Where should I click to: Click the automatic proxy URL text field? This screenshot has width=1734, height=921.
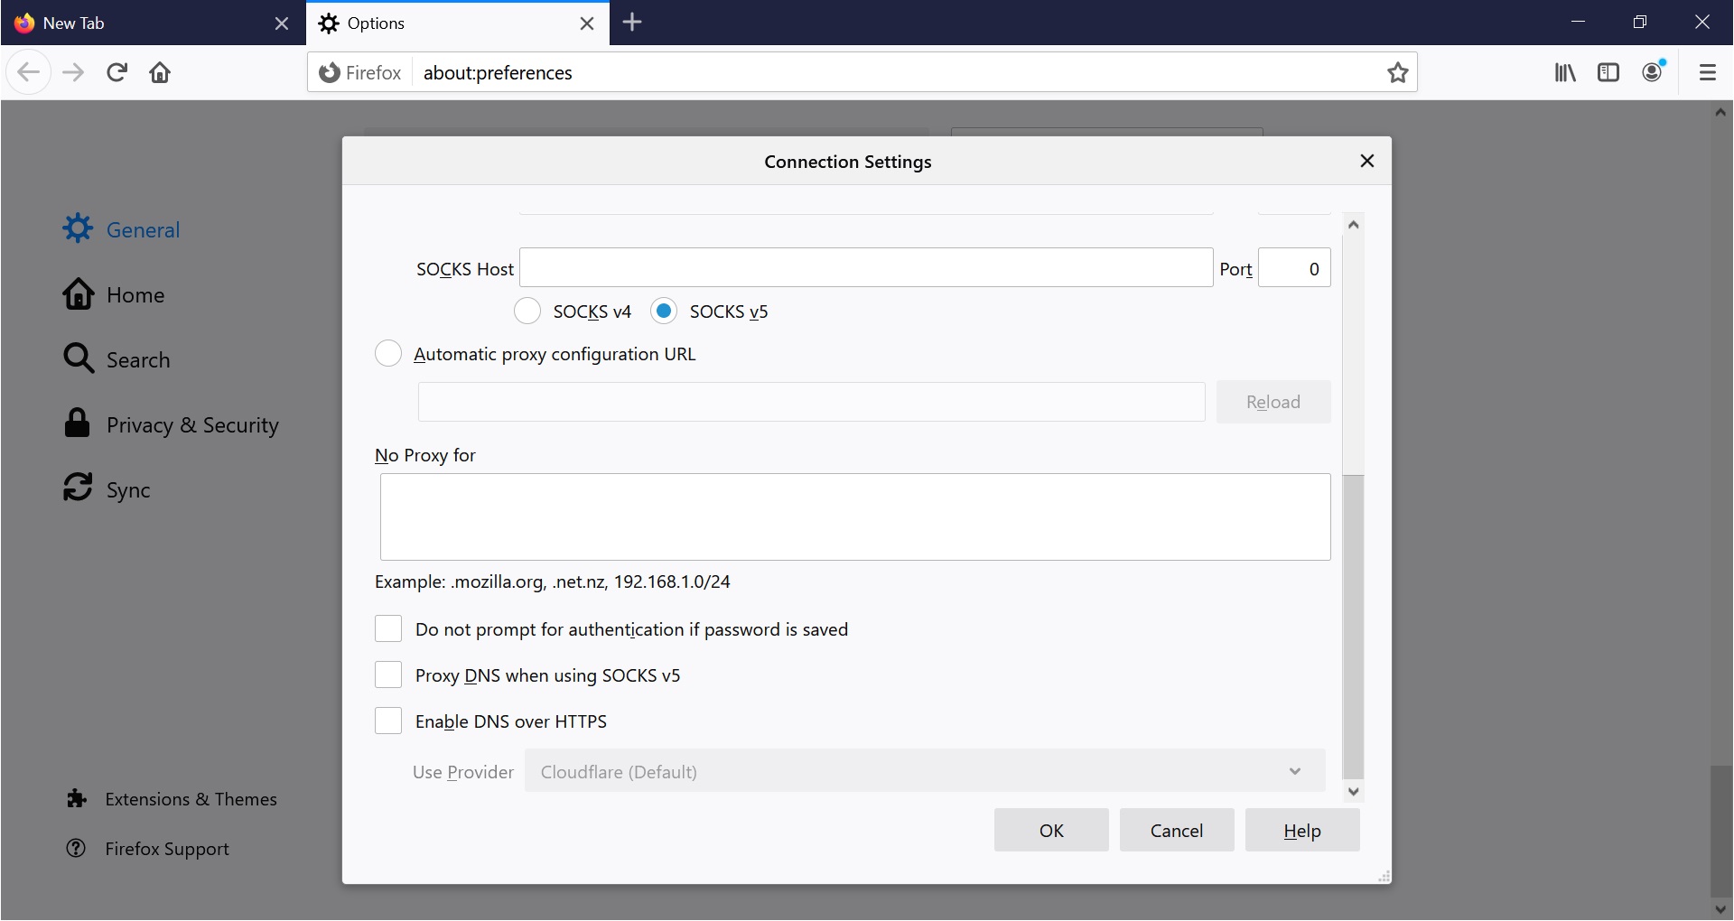[x=811, y=402]
